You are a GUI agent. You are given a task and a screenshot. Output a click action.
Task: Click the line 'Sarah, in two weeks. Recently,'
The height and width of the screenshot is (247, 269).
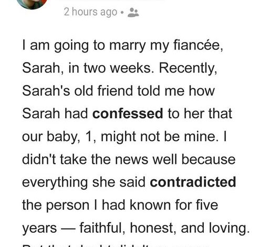click(120, 68)
